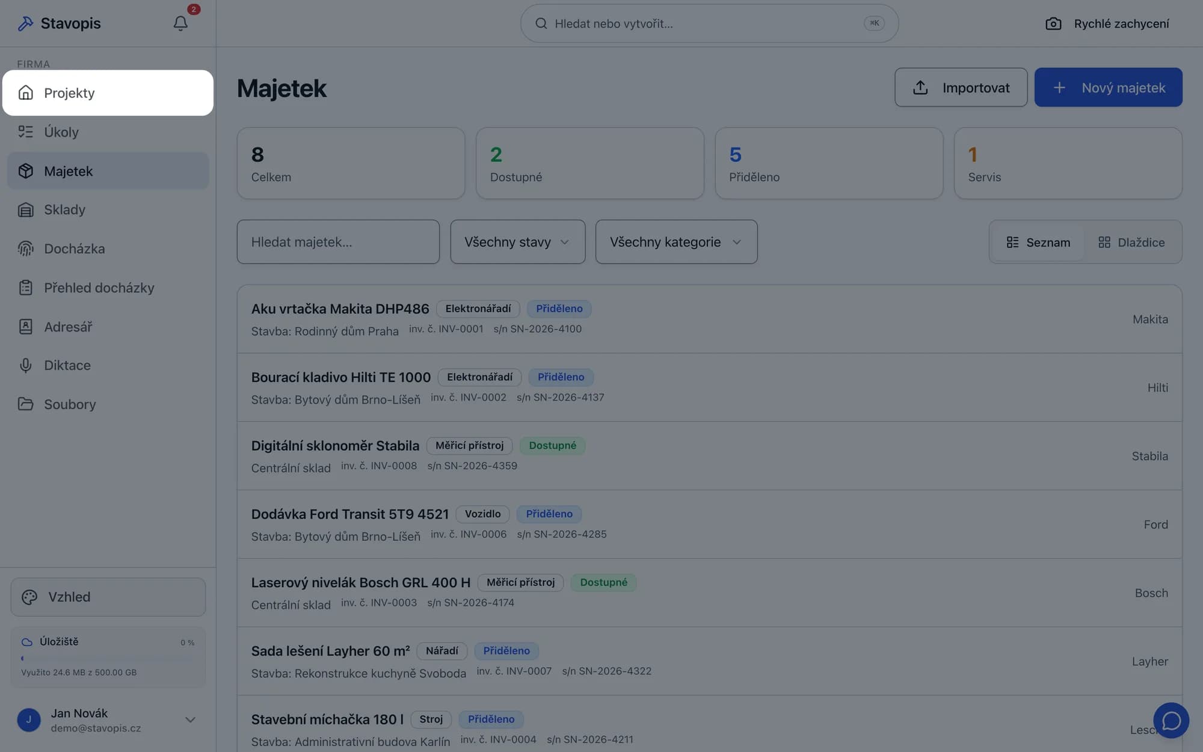Screen dimensions: 1203x752
Task: Select Majetek in the sidebar
Action: pyautogui.click(x=108, y=171)
